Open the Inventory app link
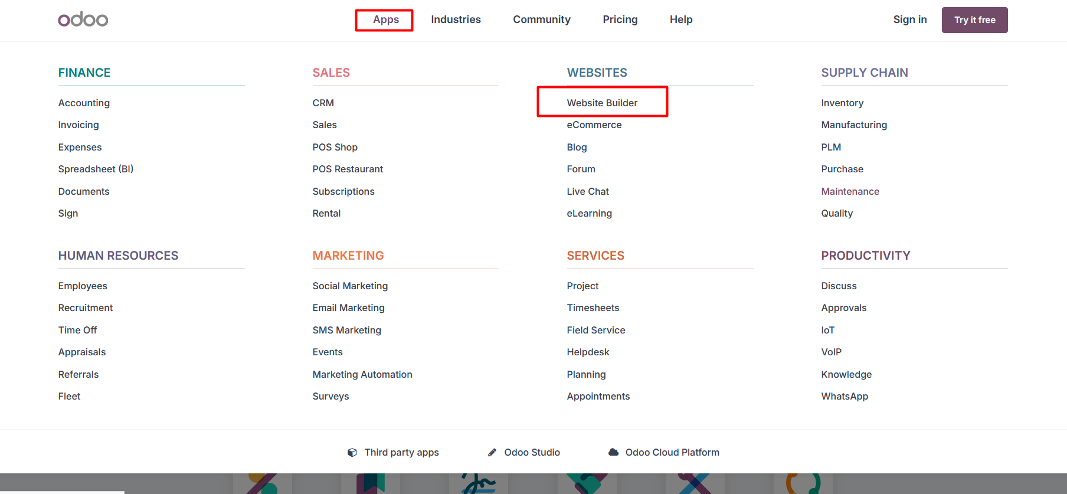Viewport: 1067px width, 494px height. [x=842, y=103]
